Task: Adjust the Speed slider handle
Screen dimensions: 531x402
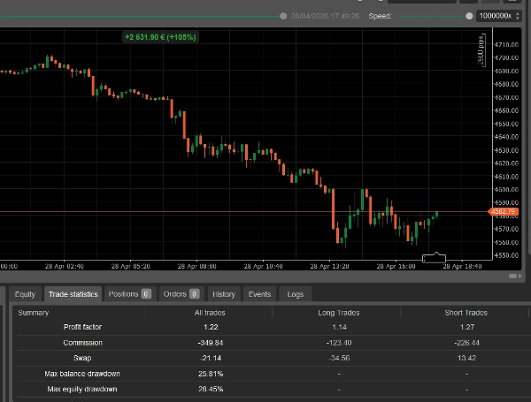Action: pyautogui.click(x=469, y=16)
